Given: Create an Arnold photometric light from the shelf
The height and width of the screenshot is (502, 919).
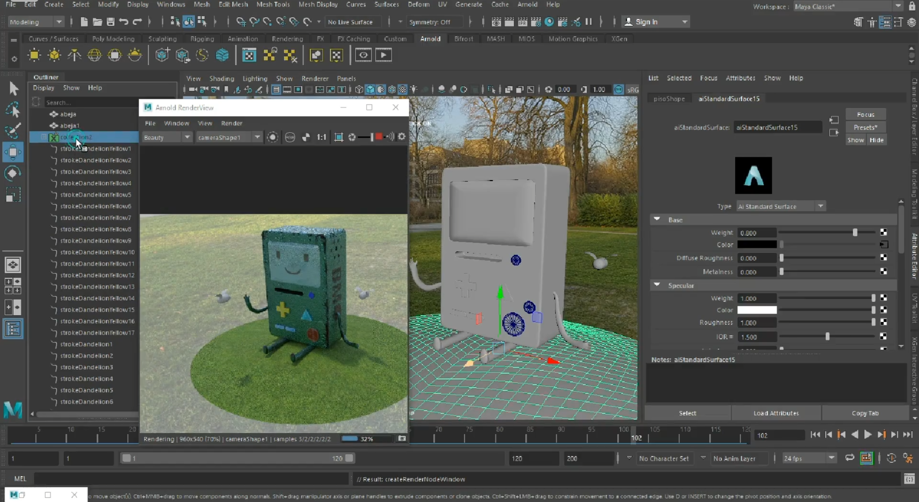Looking at the screenshot, I should pyautogui.click(x=74, y=55).
